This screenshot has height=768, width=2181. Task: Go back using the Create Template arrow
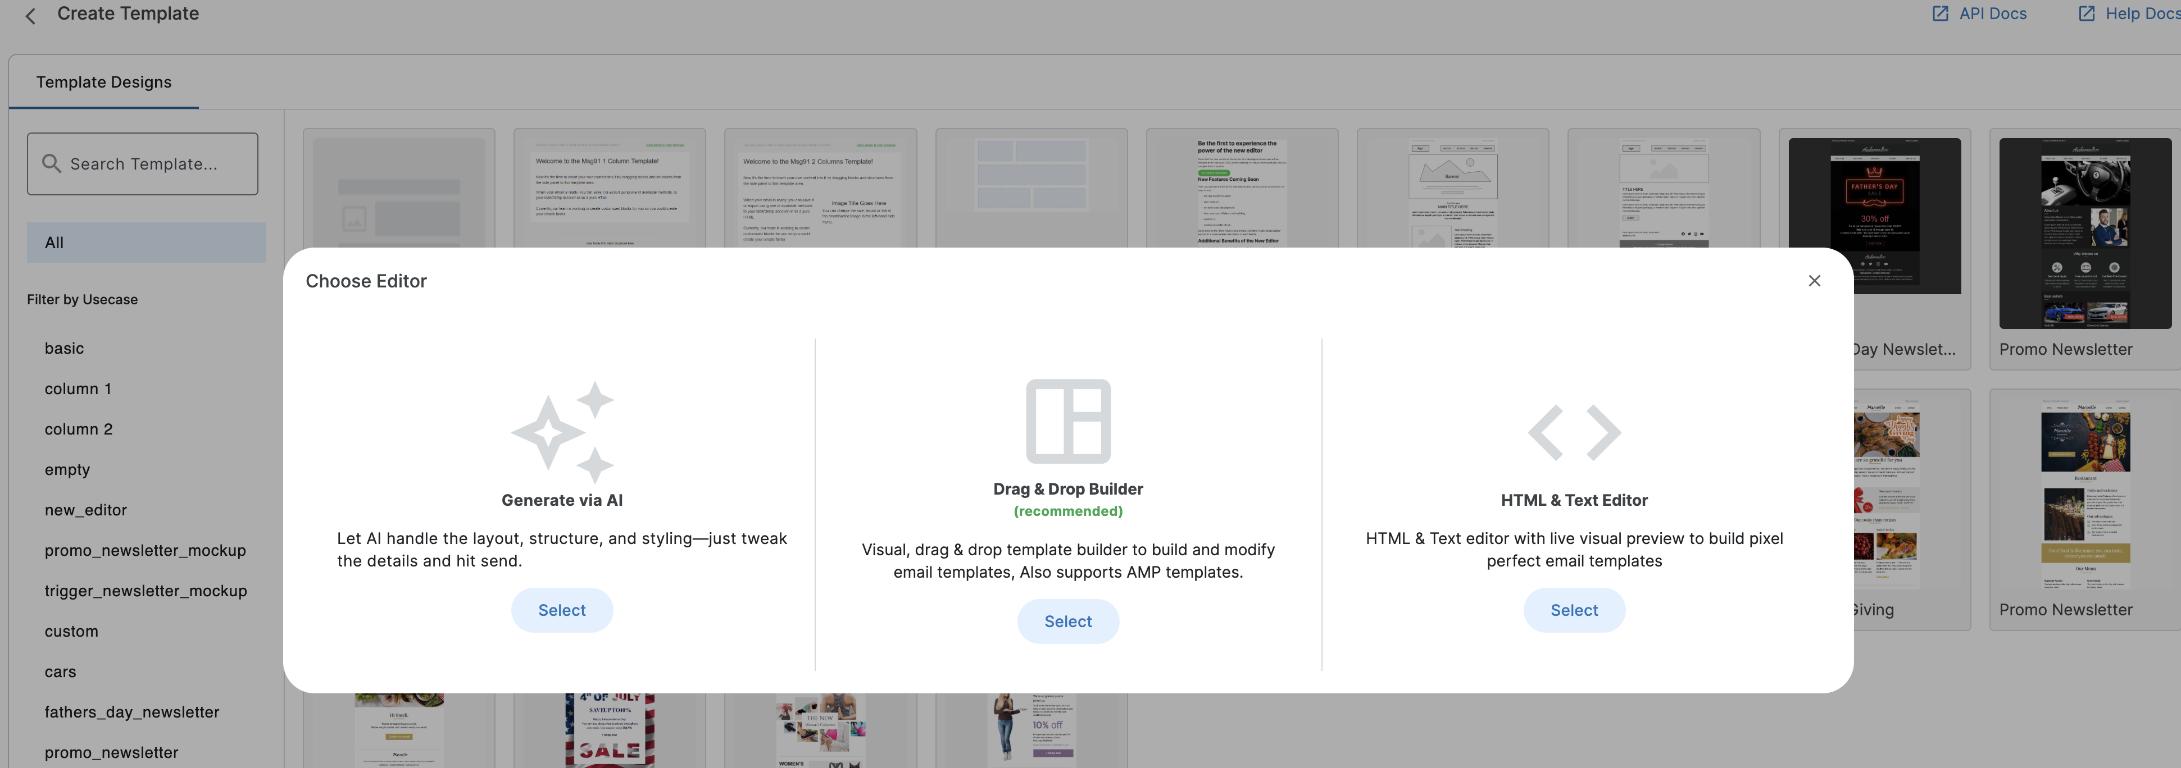[30, 15]
